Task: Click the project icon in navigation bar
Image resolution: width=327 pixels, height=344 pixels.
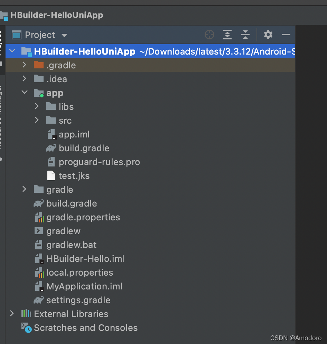Action: click(x=4, y=16)
